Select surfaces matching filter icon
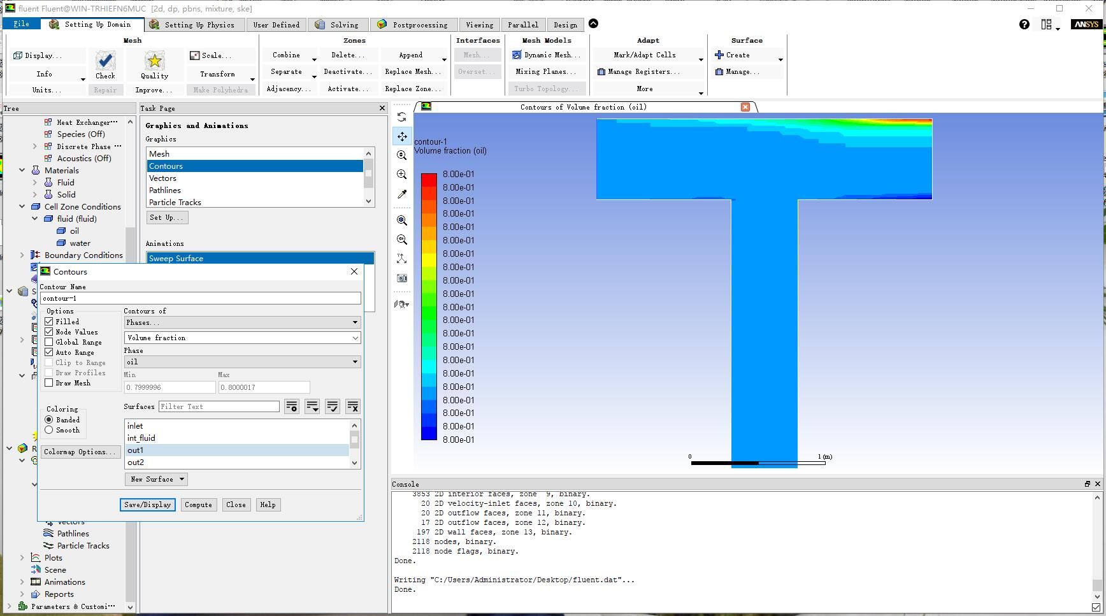This screenshot has height=616, width=1106. click(x=291, y=406)
